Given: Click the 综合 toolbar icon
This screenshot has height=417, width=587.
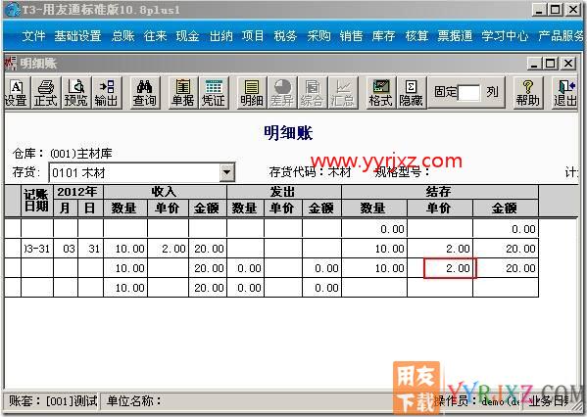Looking at the screenshot, I should pos(313,93).
